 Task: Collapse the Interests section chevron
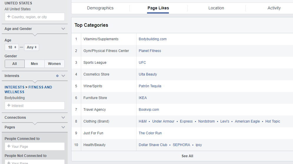(x=63, y=76)
